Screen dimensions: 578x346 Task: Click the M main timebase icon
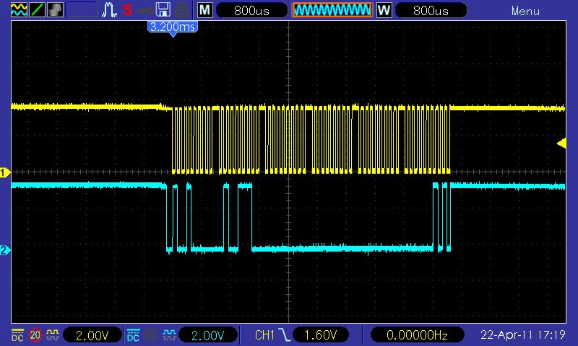(204, 10)
